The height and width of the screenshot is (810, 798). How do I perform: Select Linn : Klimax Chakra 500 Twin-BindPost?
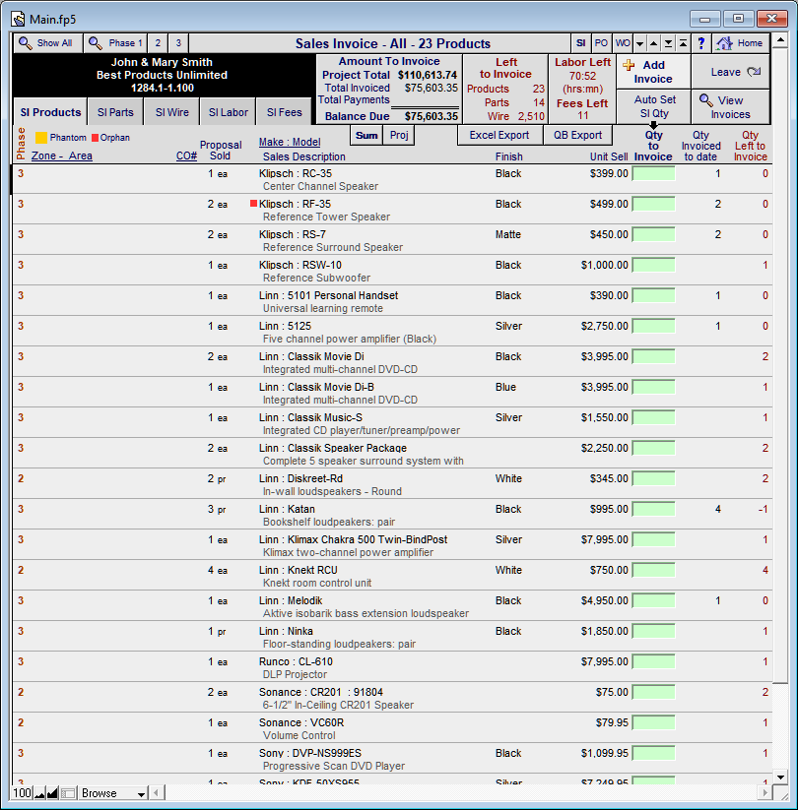[354, 539]
